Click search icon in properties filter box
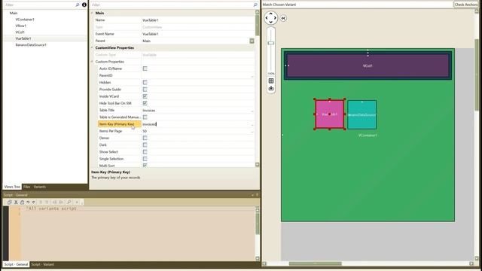The width and height of the screenshot is (482, 271). tap(255, 5)
